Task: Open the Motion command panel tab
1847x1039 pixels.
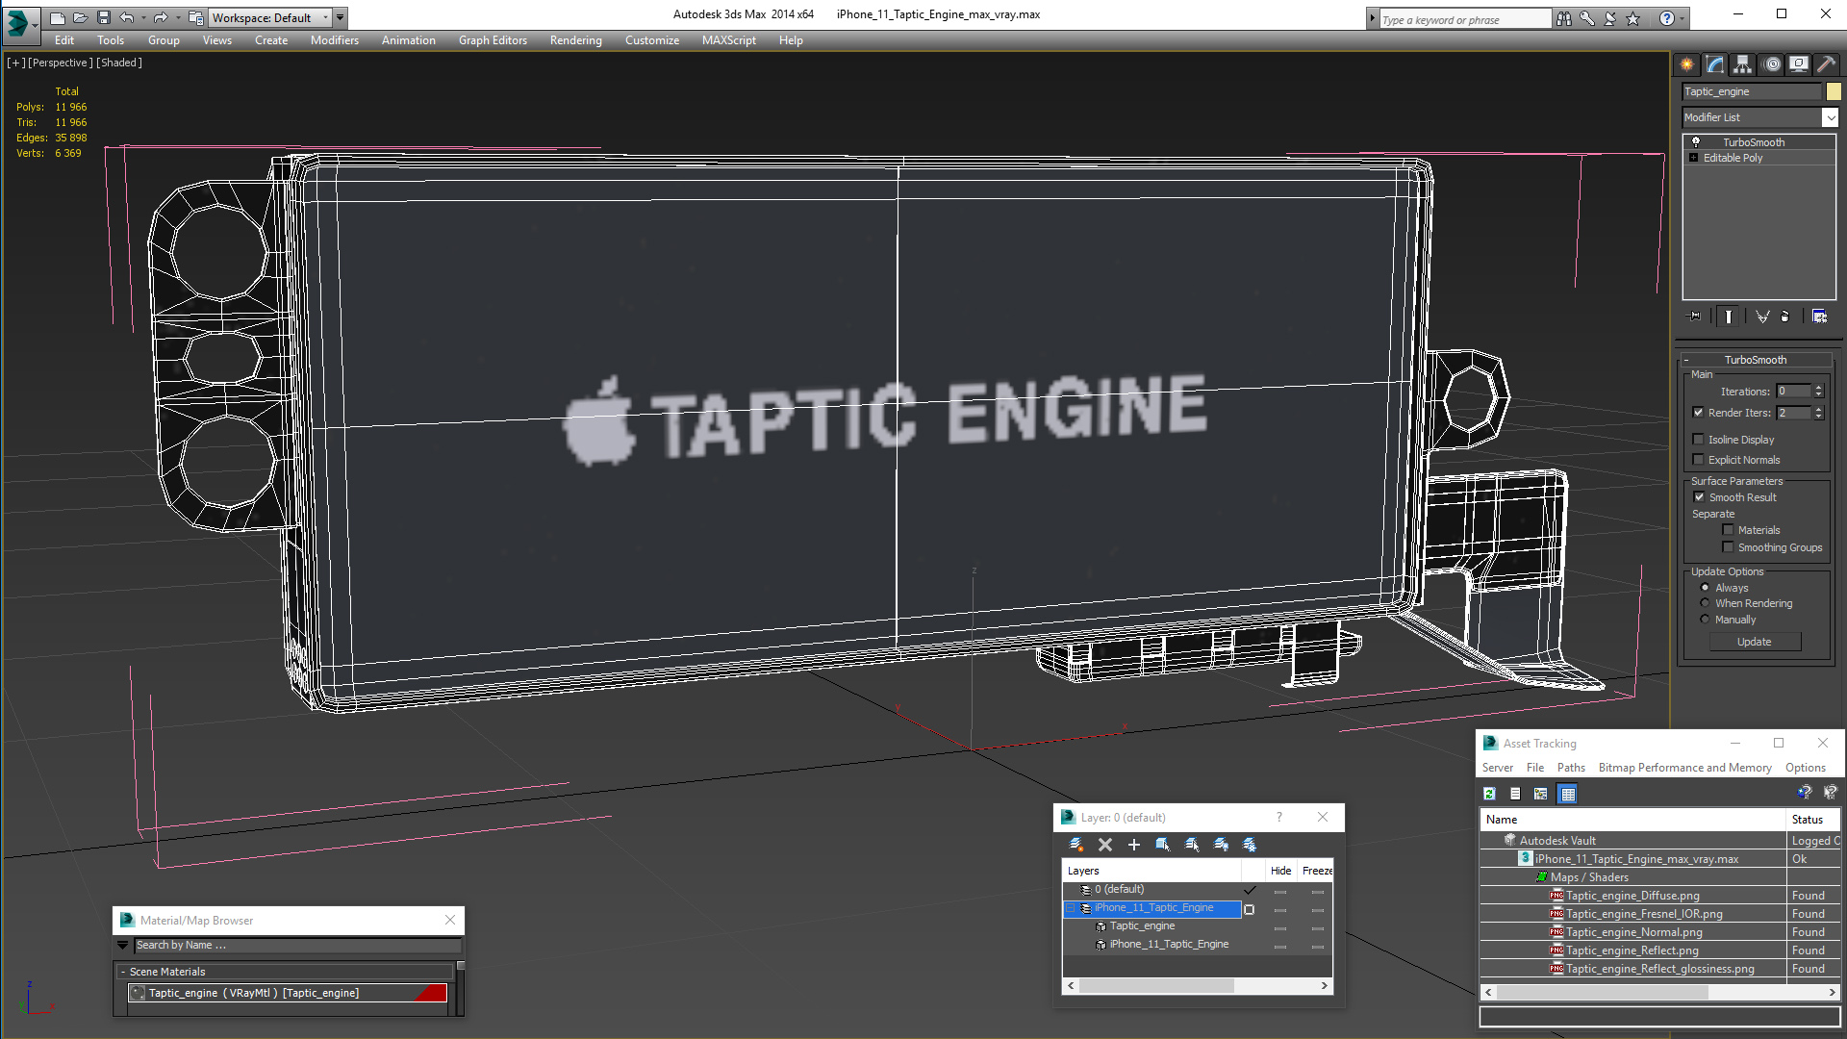Action: tap(1772, 64)
